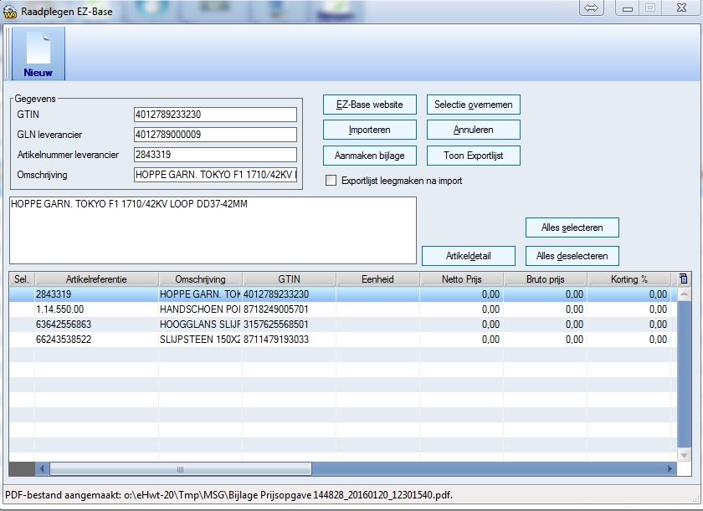Click the Raadplegen EZ-Base window icon
Image resolution: width=703 pixels, height=511 pixels.
pos(9,11)
